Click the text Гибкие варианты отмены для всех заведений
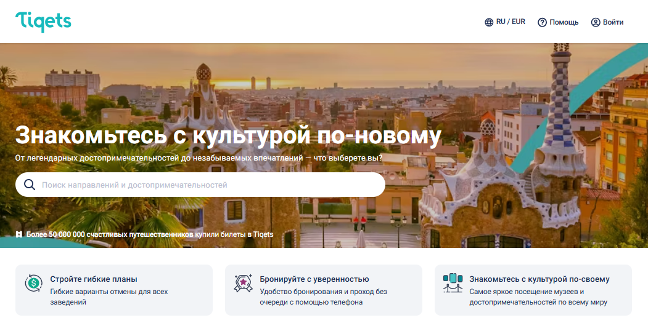The image size is (648, 331). point(109,297)
